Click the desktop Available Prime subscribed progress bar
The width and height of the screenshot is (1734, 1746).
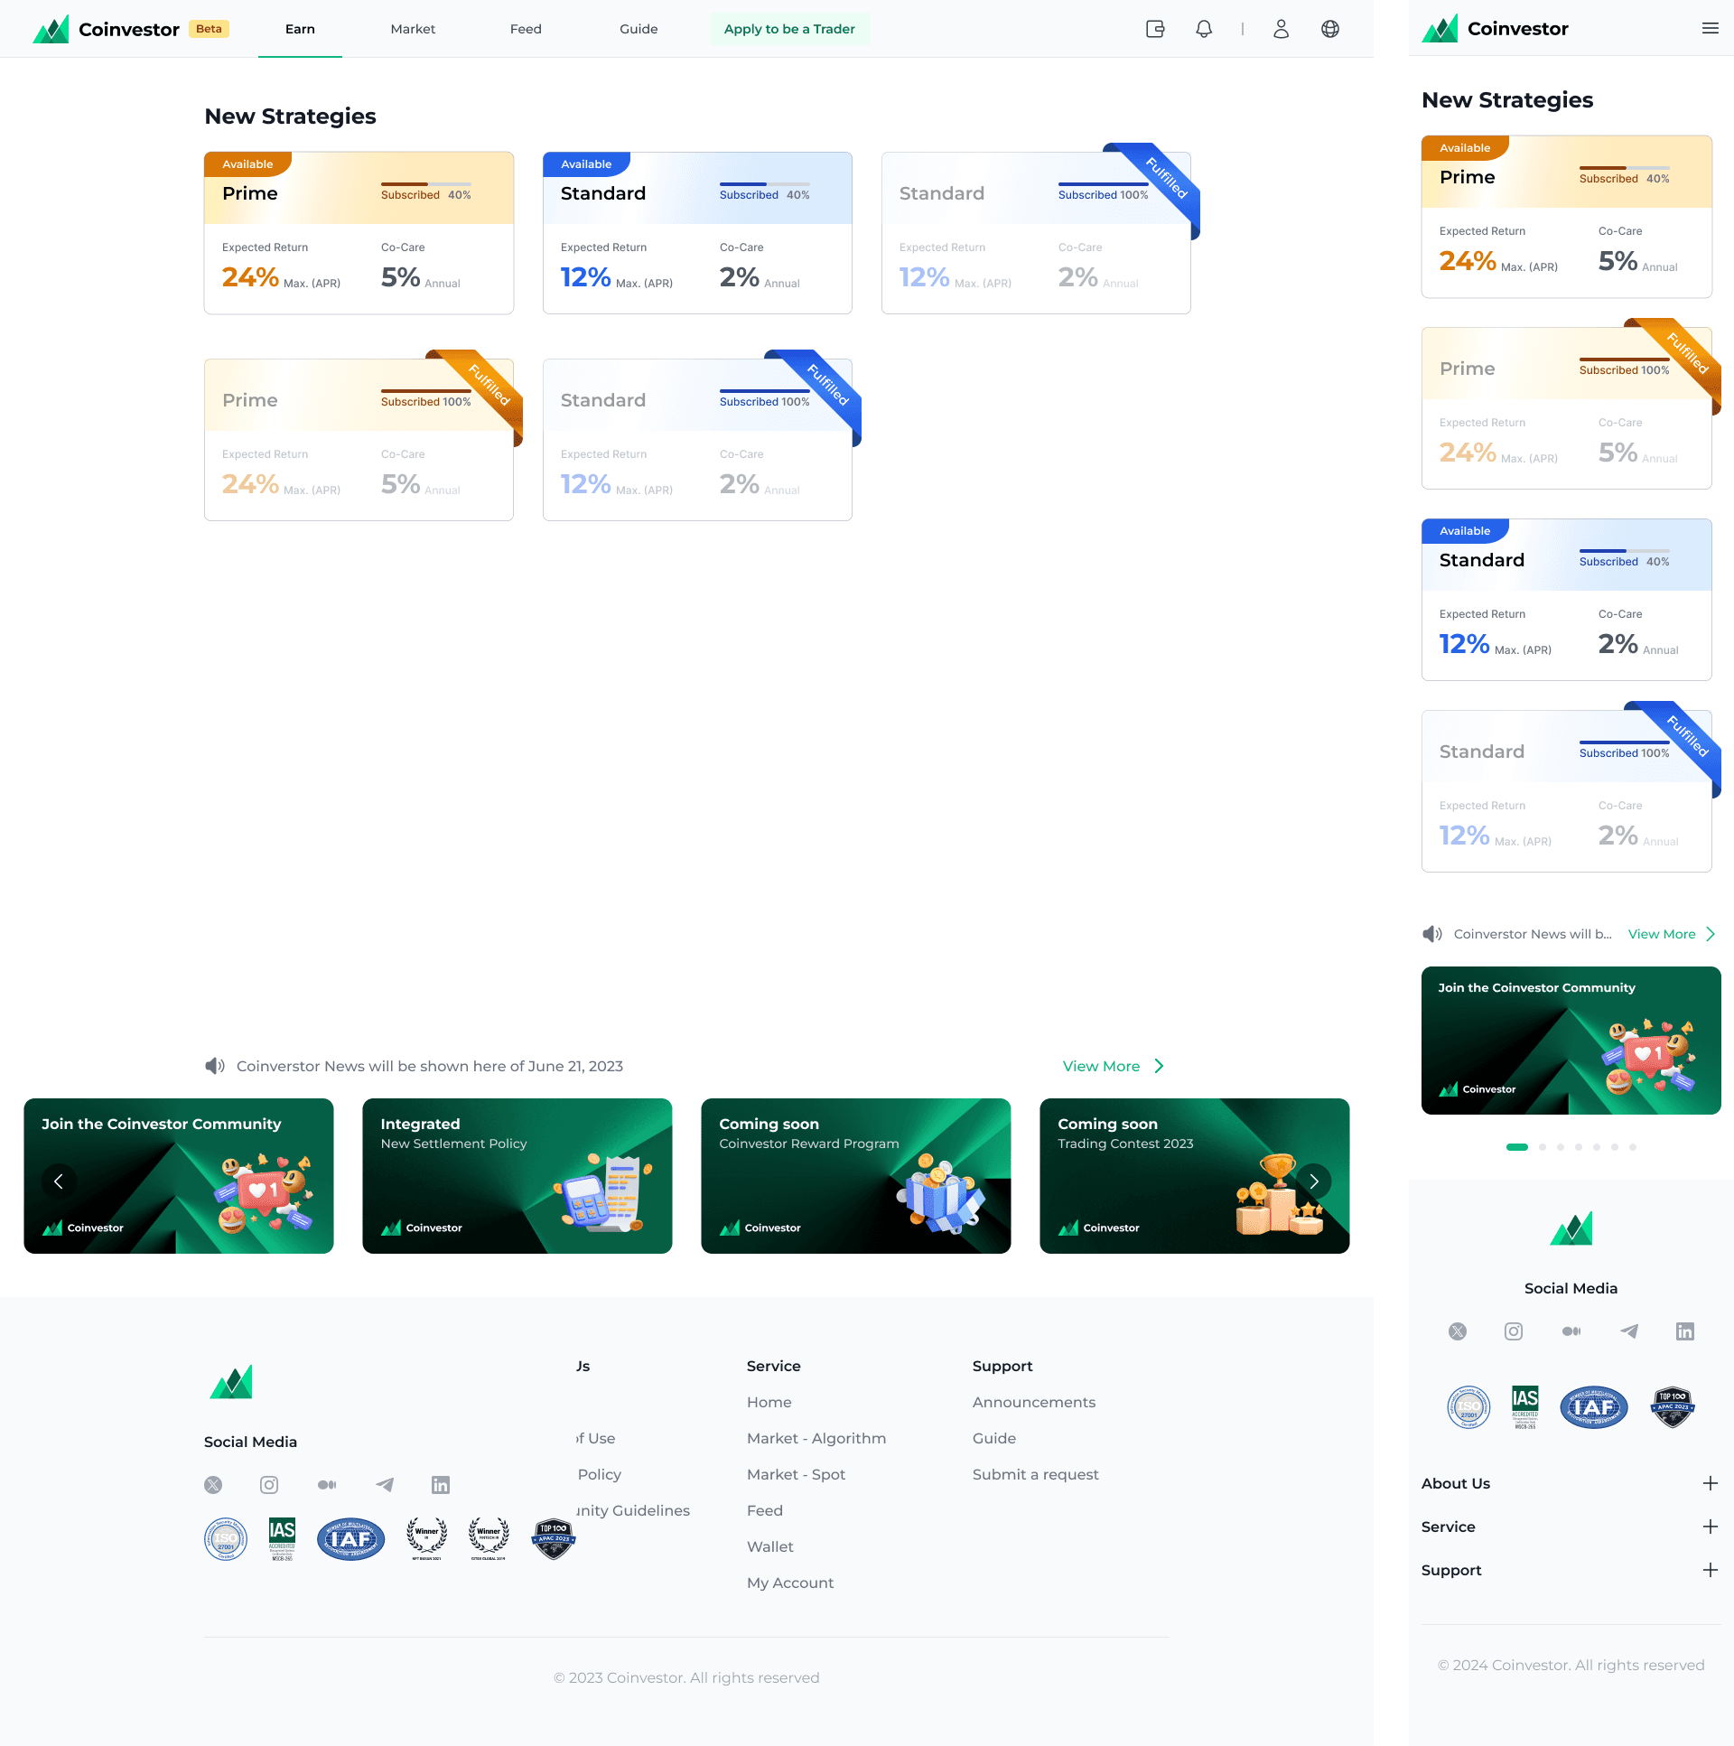[x=425, y=184]
